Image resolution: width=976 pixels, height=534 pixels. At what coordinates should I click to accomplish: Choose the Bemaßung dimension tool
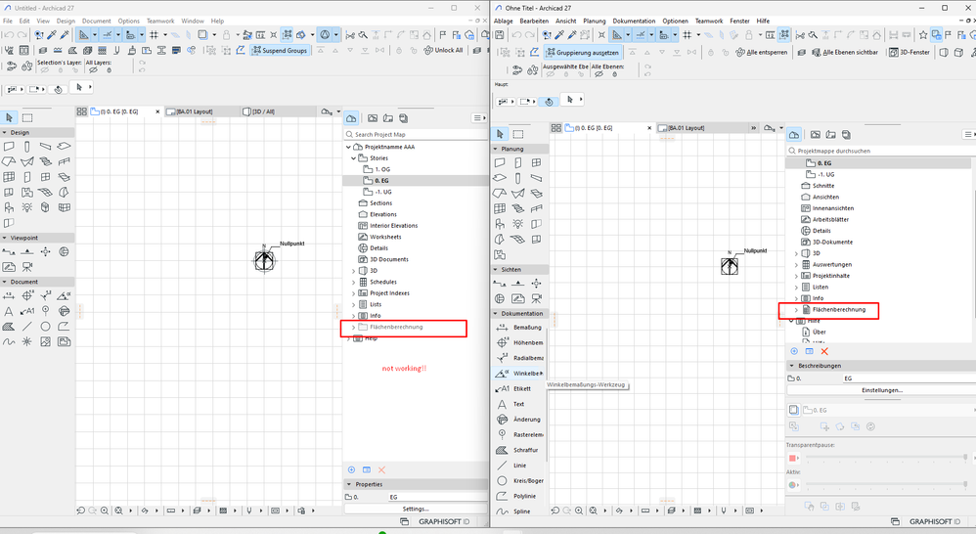click(x=519, y=328)
